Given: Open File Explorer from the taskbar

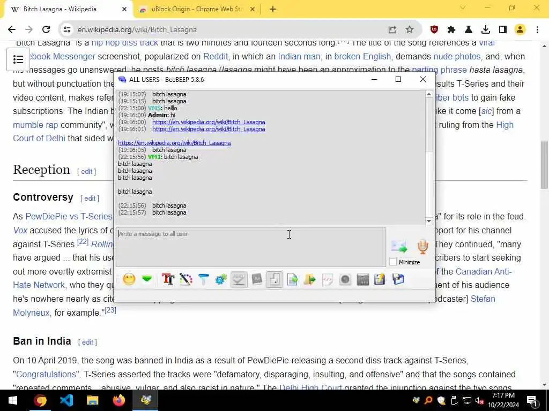Looking at the screenshot, I should 92,400.
